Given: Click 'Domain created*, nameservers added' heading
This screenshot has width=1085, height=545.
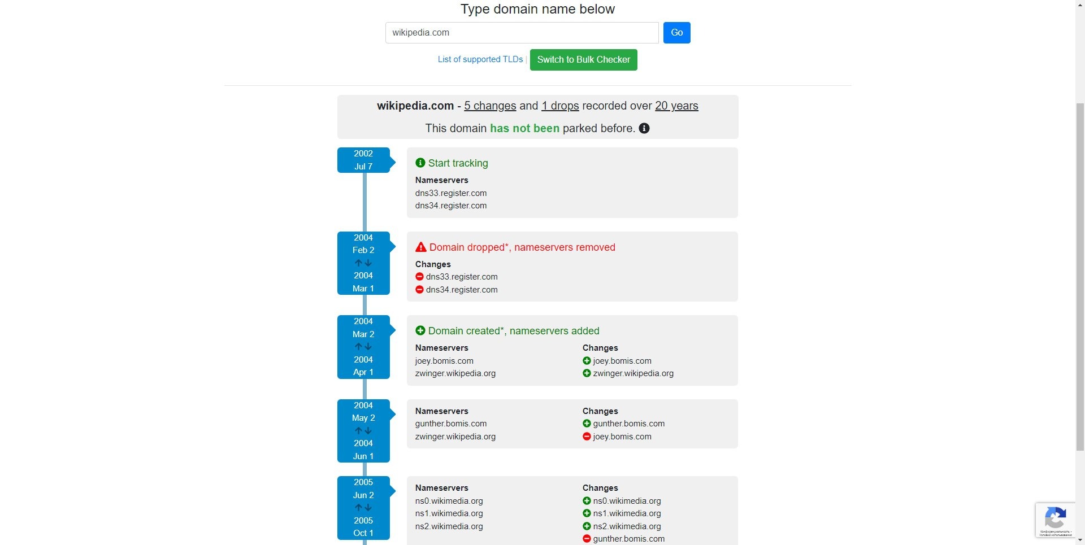Looking at the screenshot, I should click(x=514, y=331).
